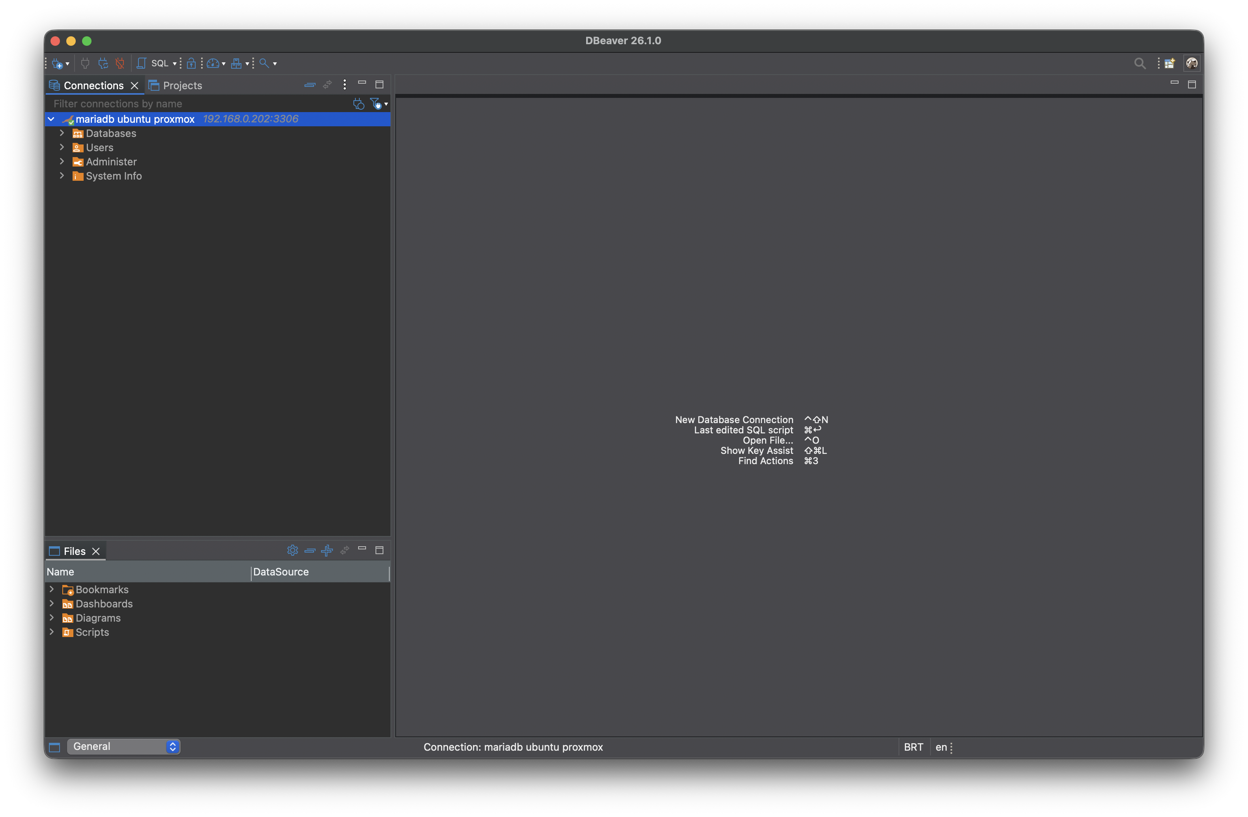Click the global search magnifier at right
Image resolution: width=1248 pixels, height=817 pixels.
tap(1140, 64)
